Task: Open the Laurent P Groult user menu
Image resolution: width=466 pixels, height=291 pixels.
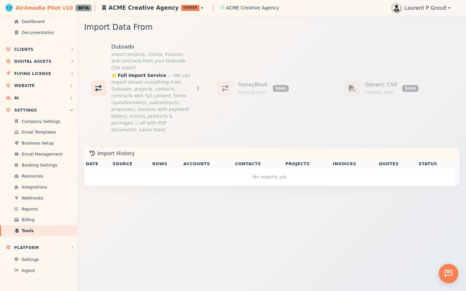Action: [427, 8]
